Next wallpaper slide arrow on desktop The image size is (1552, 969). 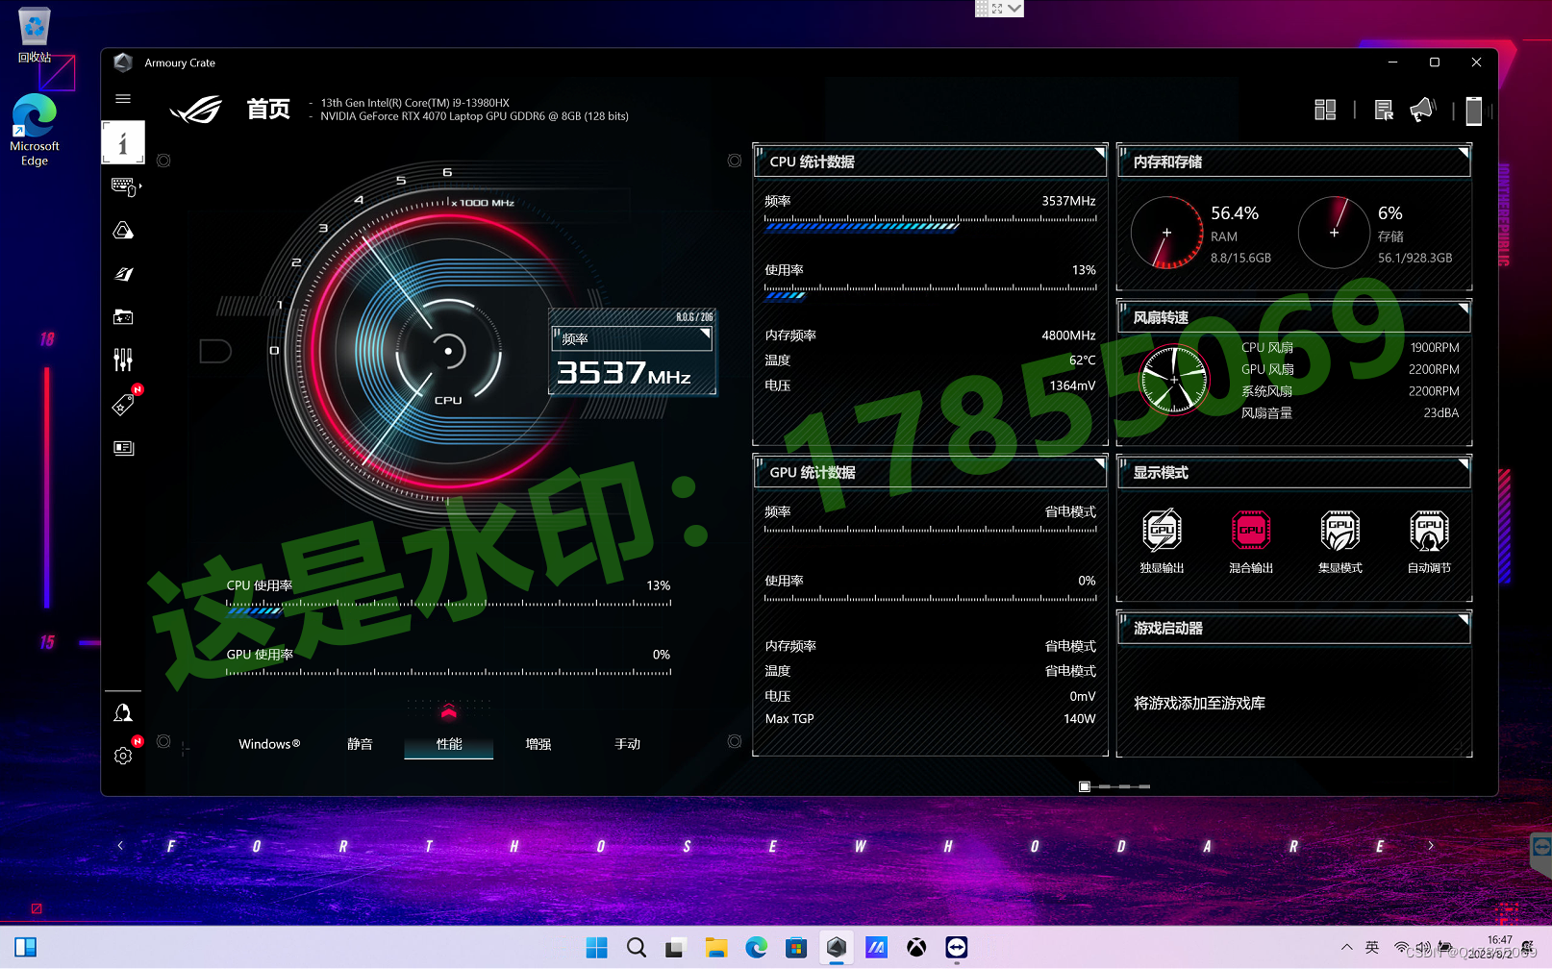coord(1431,846)
